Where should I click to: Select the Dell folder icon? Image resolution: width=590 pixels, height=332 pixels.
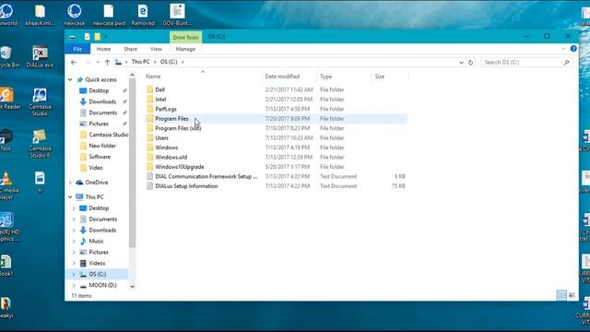coord(149,89)
